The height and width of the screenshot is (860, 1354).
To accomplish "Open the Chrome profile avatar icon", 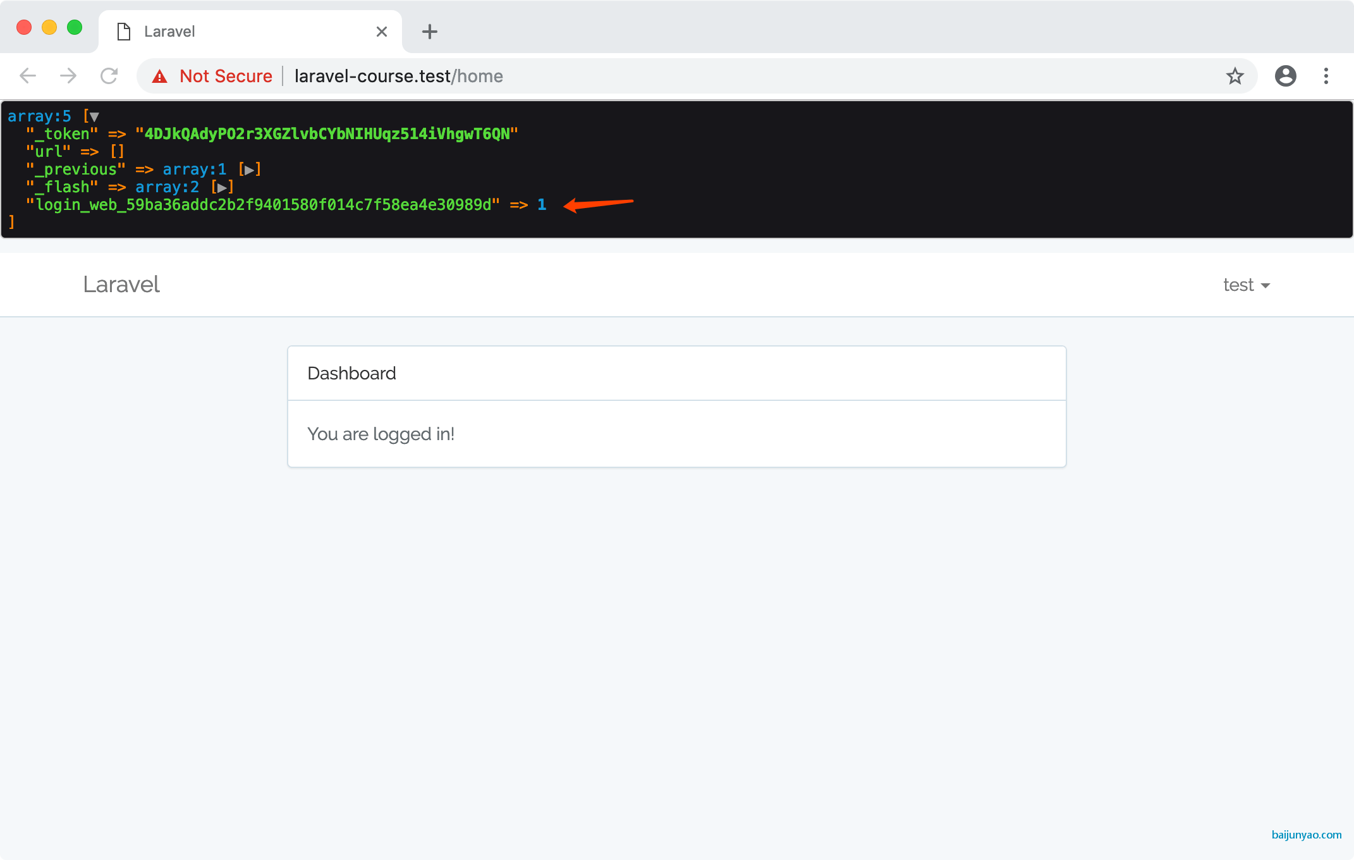I will coord(1285,76).
